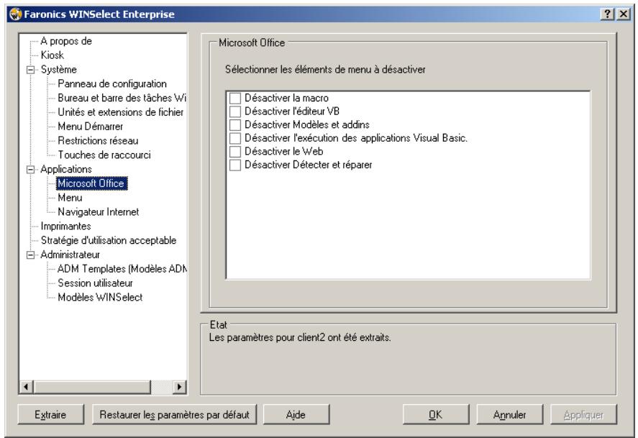Enable Désactiver Détecter et réparer
Image resolution: width=638 pixels, height=438 pixels.
coord(235,165)
